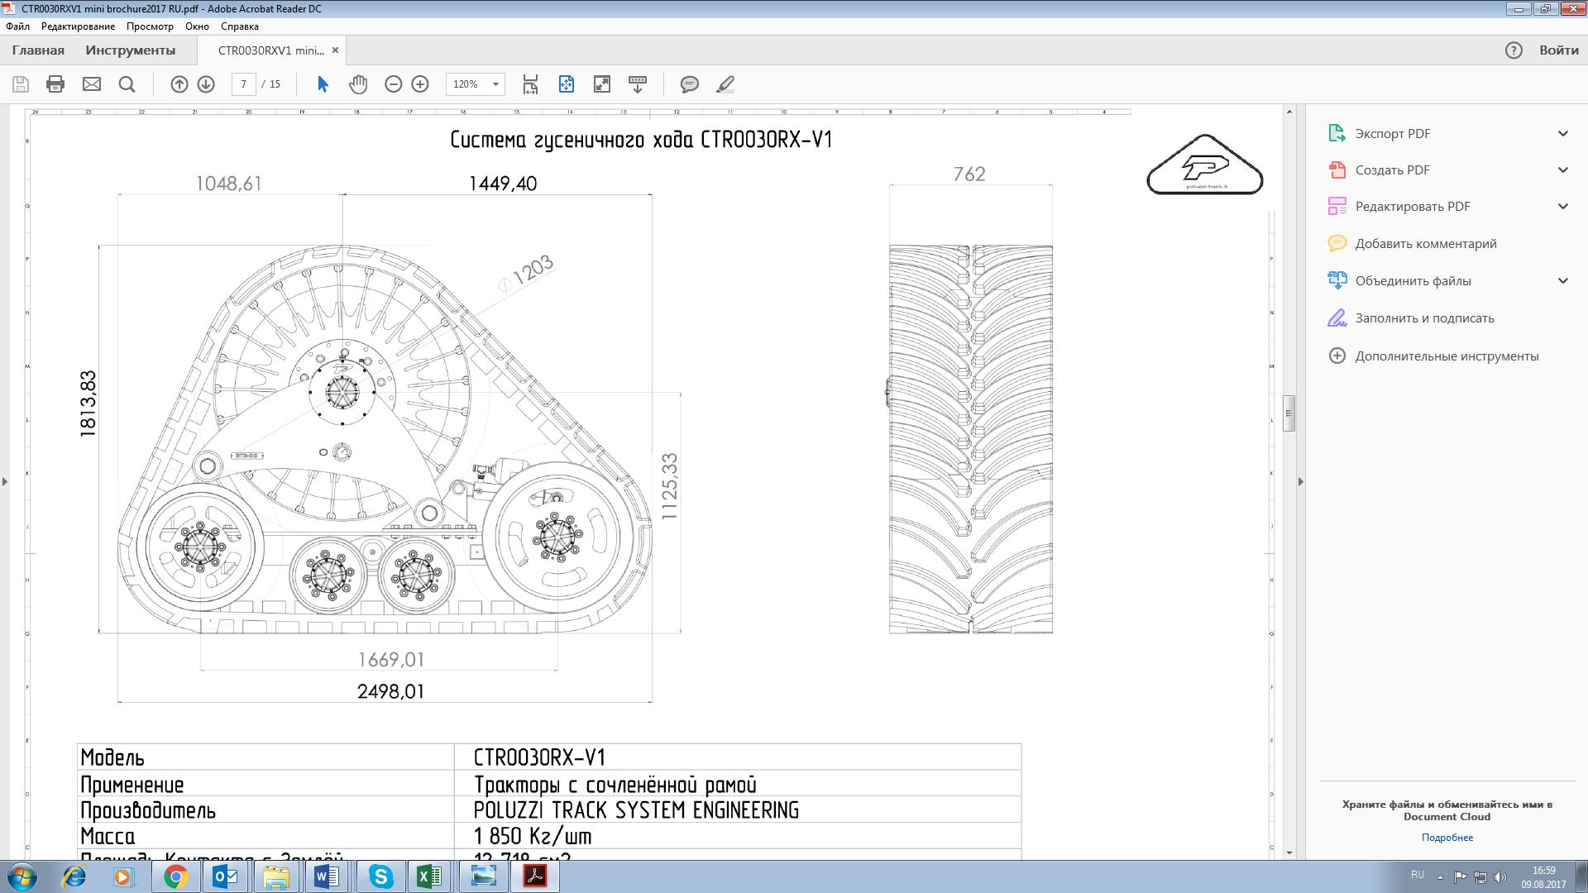Click the RU language indicator

tap(1418, 875)
